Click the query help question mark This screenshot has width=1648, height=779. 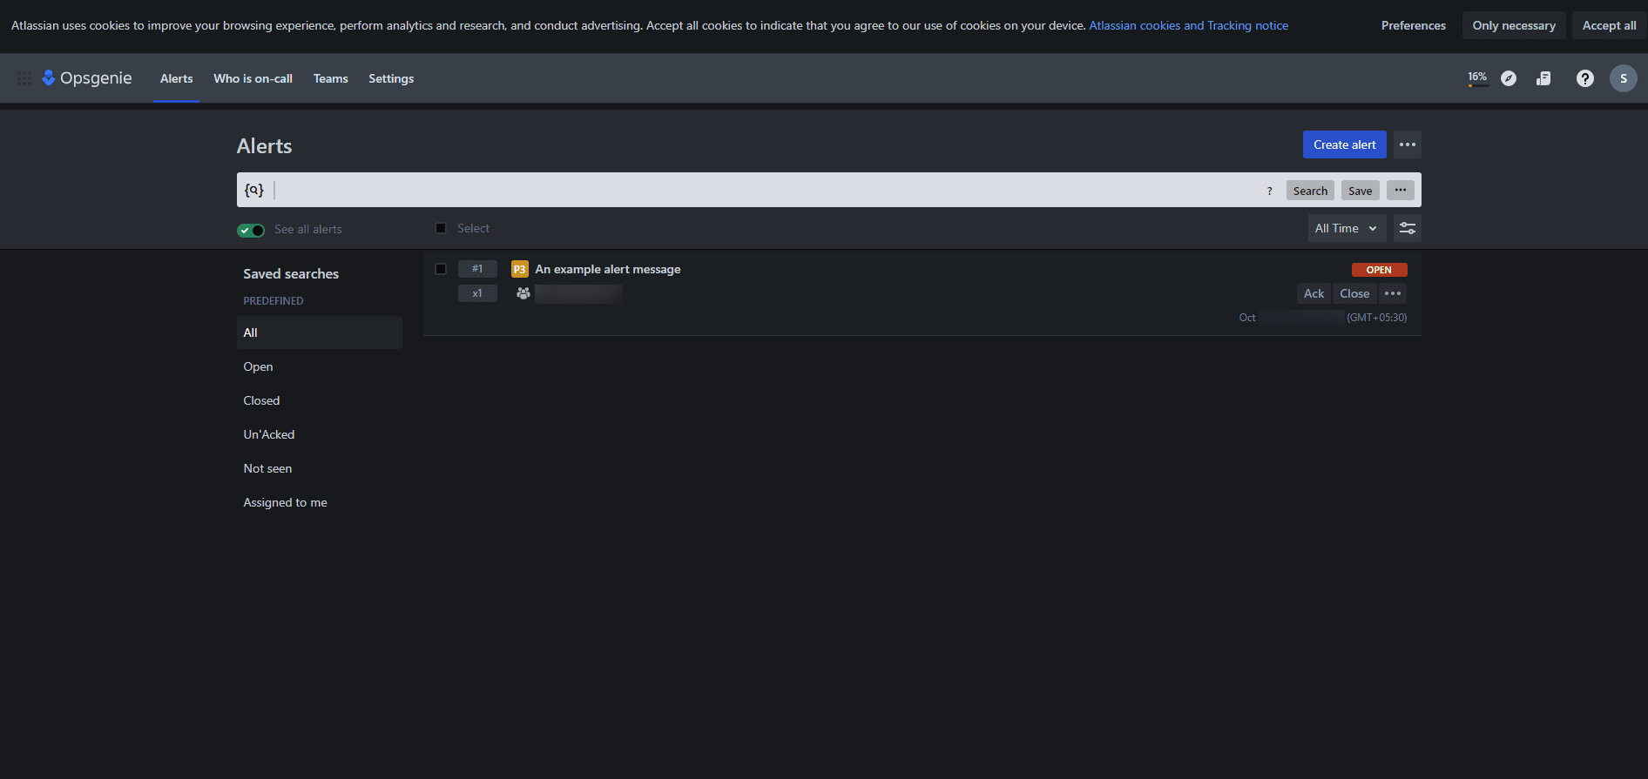tap(1269, 191)
